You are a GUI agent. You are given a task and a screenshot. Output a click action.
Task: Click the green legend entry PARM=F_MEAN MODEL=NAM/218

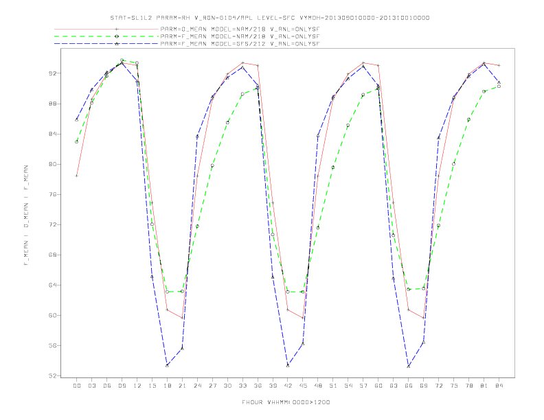[x=240, y=36]
